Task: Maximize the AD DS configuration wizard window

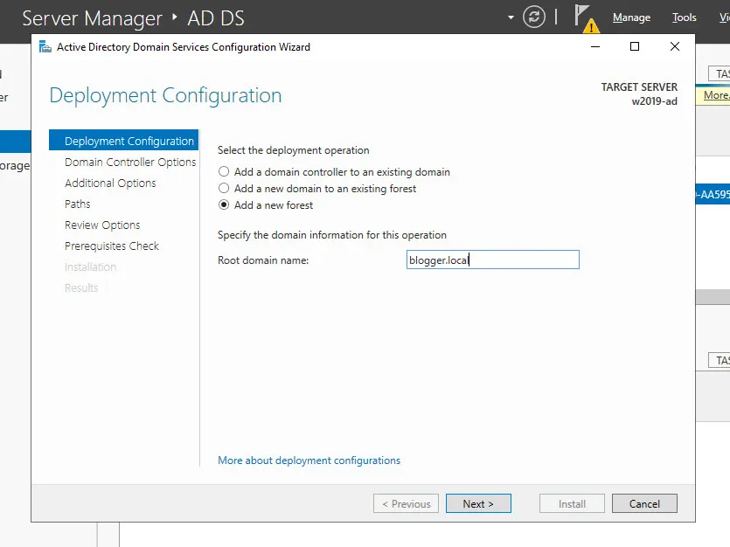Action: tap(635, 47)
